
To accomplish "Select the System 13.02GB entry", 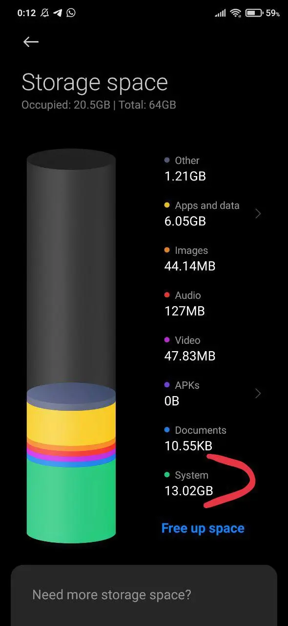I will [189, 483].
